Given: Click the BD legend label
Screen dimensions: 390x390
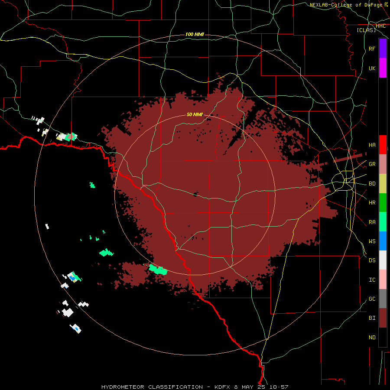Looking at the screenshot, I should point(372,184).
